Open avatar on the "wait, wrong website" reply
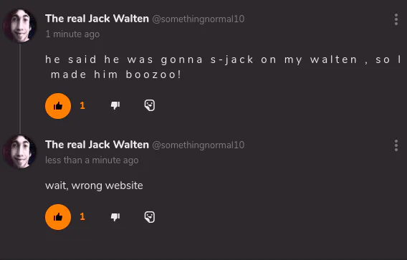The image size is (407, 260). coord(20,152)
